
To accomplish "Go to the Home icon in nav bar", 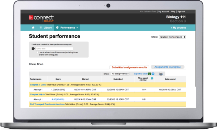I will point(33,28).
